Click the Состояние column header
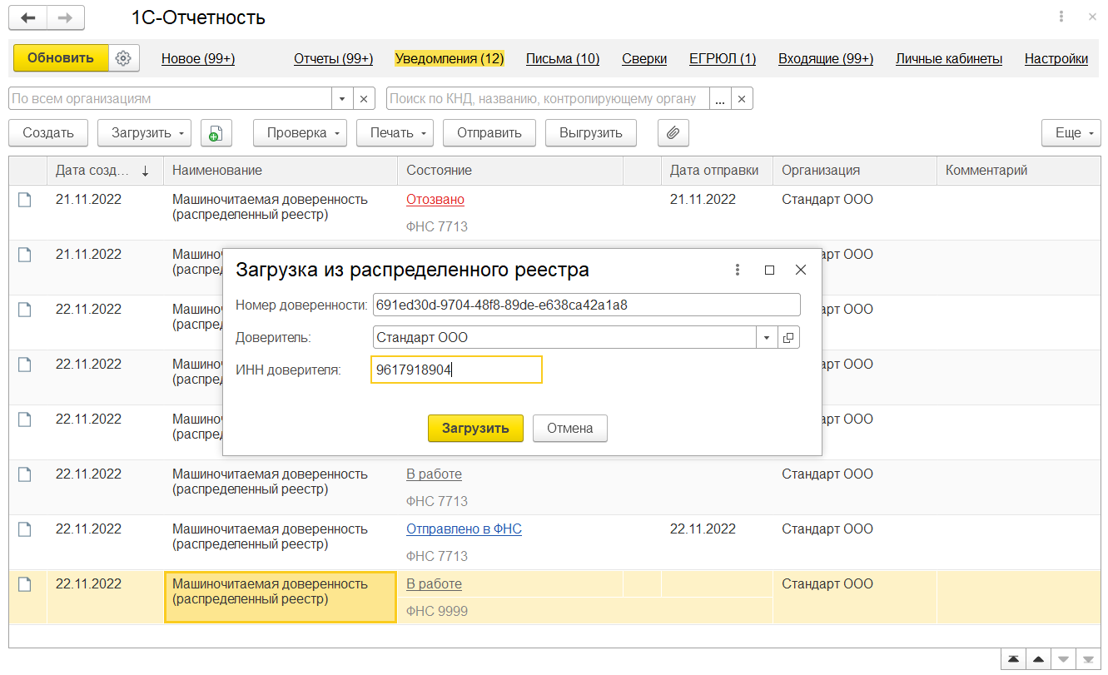The width and height of the screenshot is (1108, 675). coord(510,171)
